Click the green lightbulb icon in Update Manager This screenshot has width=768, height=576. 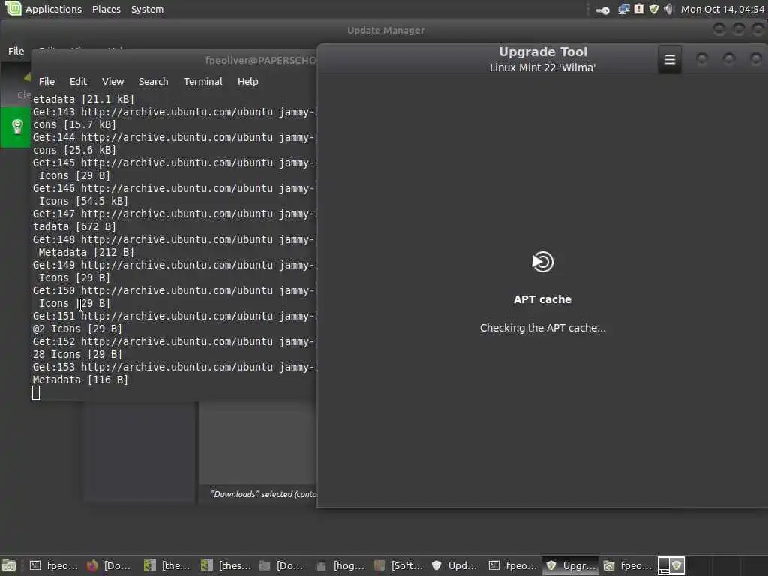pyautogui.click(x=17, y=127)
